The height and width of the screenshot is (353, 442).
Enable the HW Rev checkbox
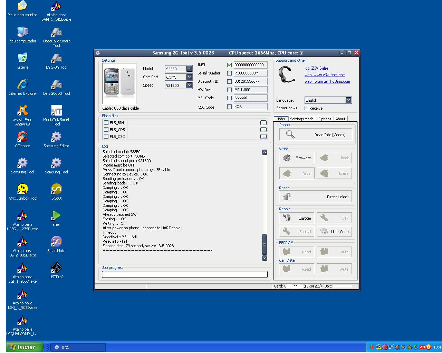pos(229,90)
